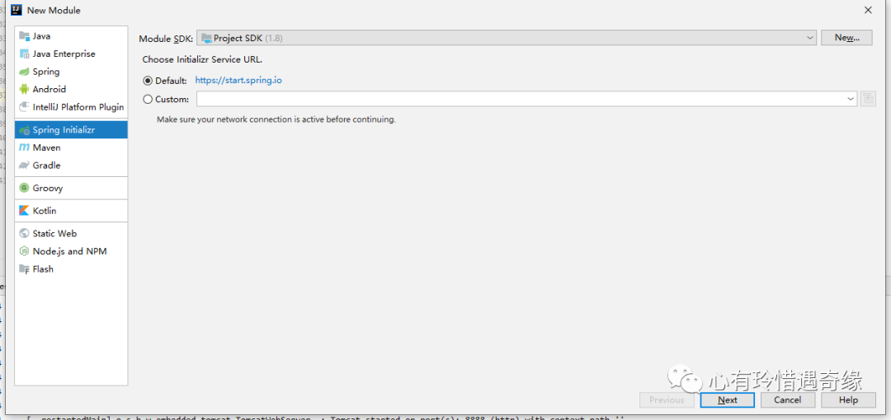Click the New... SDK button
Image resolution: width=891 pixels, height=420 pixels.
tap(846, 37)
